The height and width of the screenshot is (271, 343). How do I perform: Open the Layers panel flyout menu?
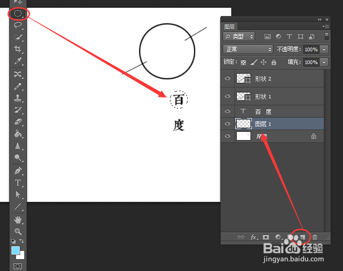pos(326,26)
